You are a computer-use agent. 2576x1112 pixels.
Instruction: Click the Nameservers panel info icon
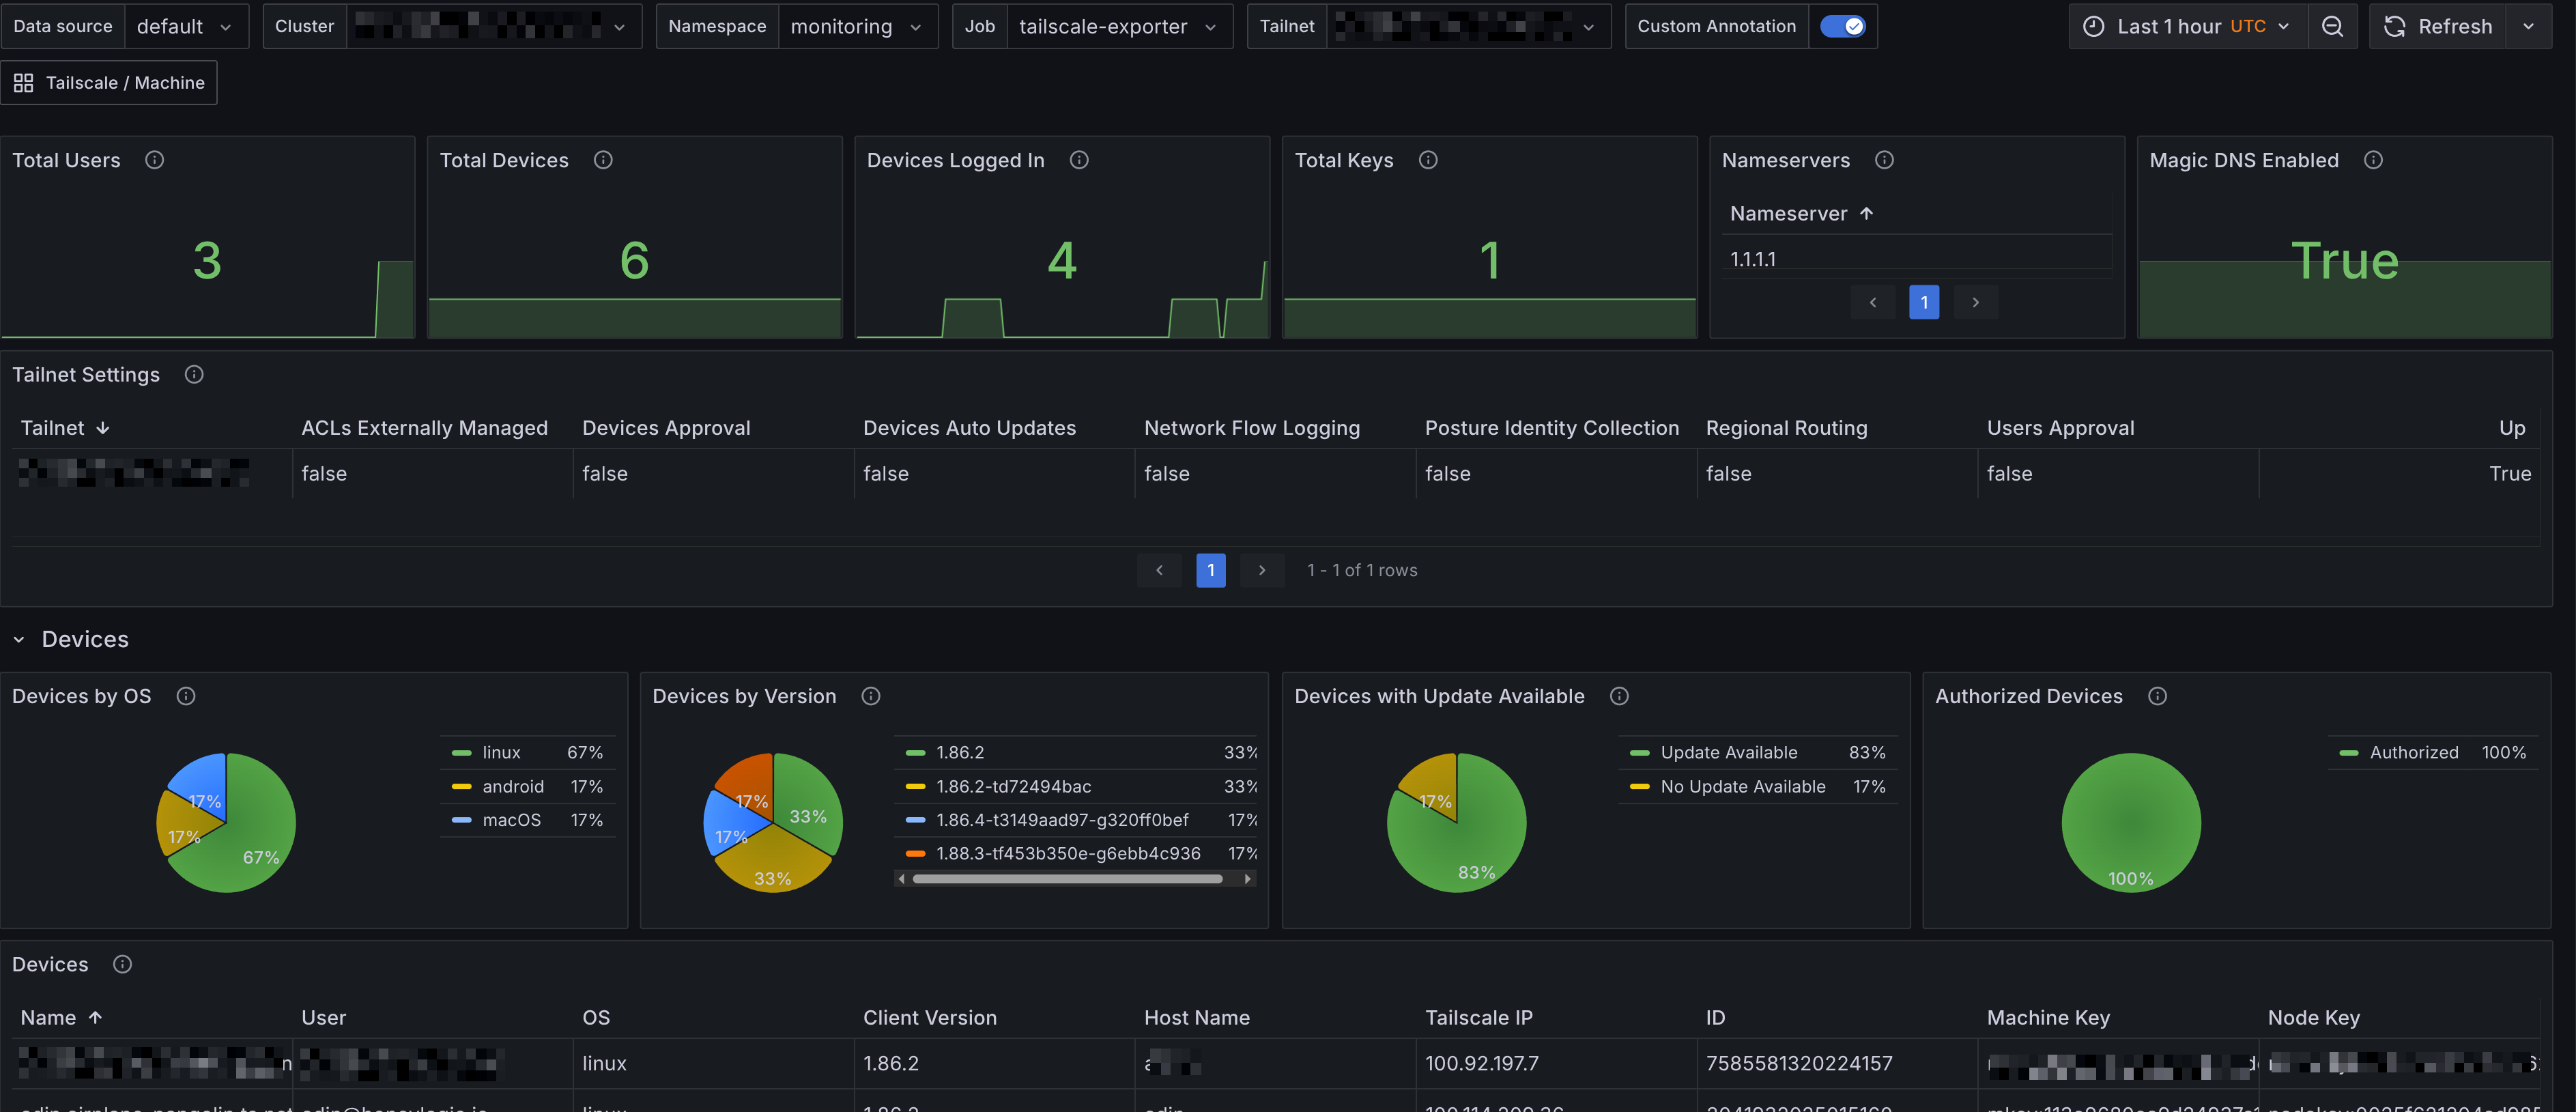click(1884, 160)
